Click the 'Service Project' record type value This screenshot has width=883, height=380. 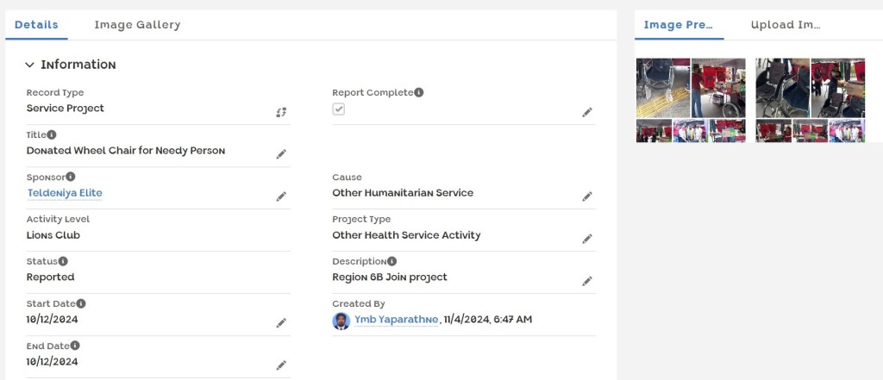66,109
